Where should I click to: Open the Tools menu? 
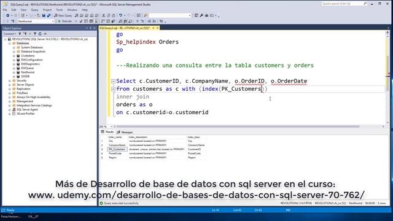pos(60,10)
